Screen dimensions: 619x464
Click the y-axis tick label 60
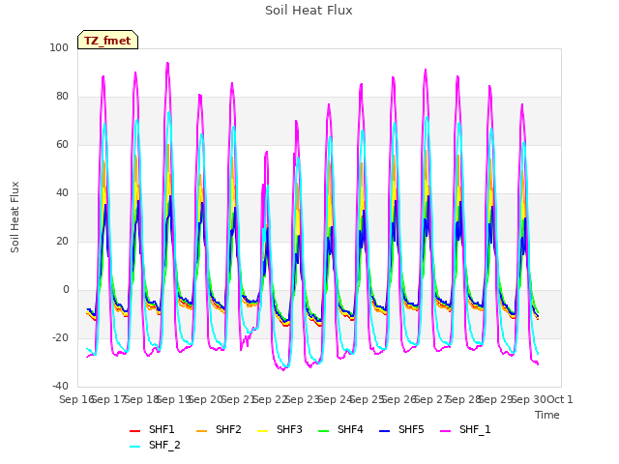pyautogui.click(x=62, y=144)
